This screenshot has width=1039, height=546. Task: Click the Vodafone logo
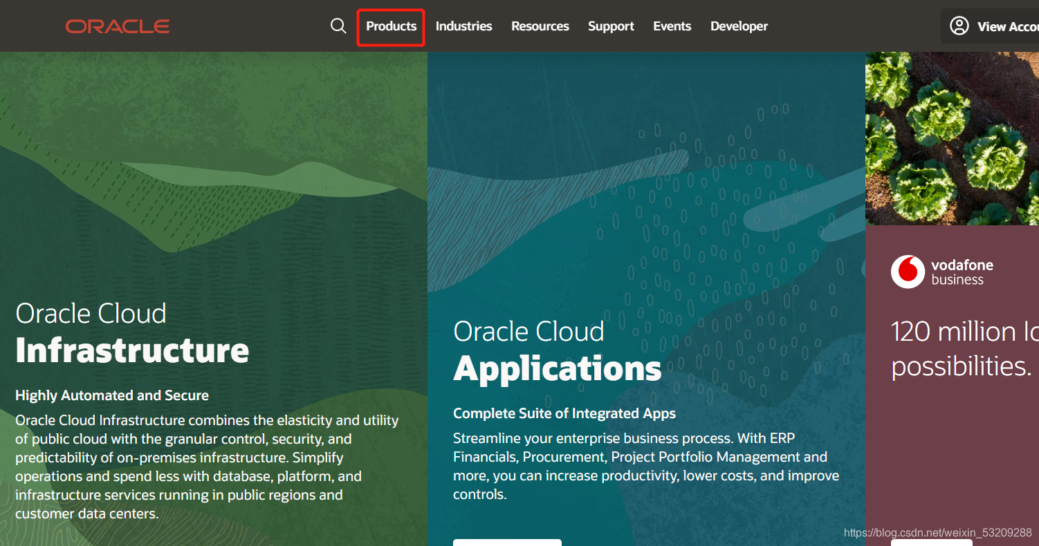908,272
